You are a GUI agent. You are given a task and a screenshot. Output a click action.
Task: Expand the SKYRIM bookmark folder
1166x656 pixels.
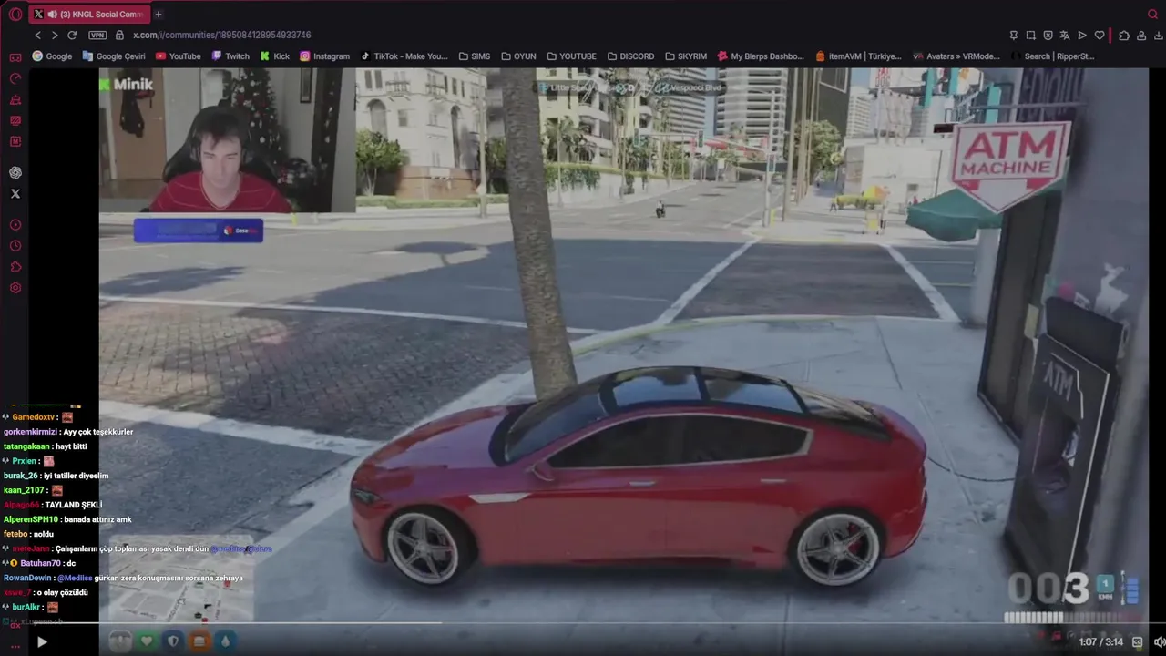tap(686, 56)
